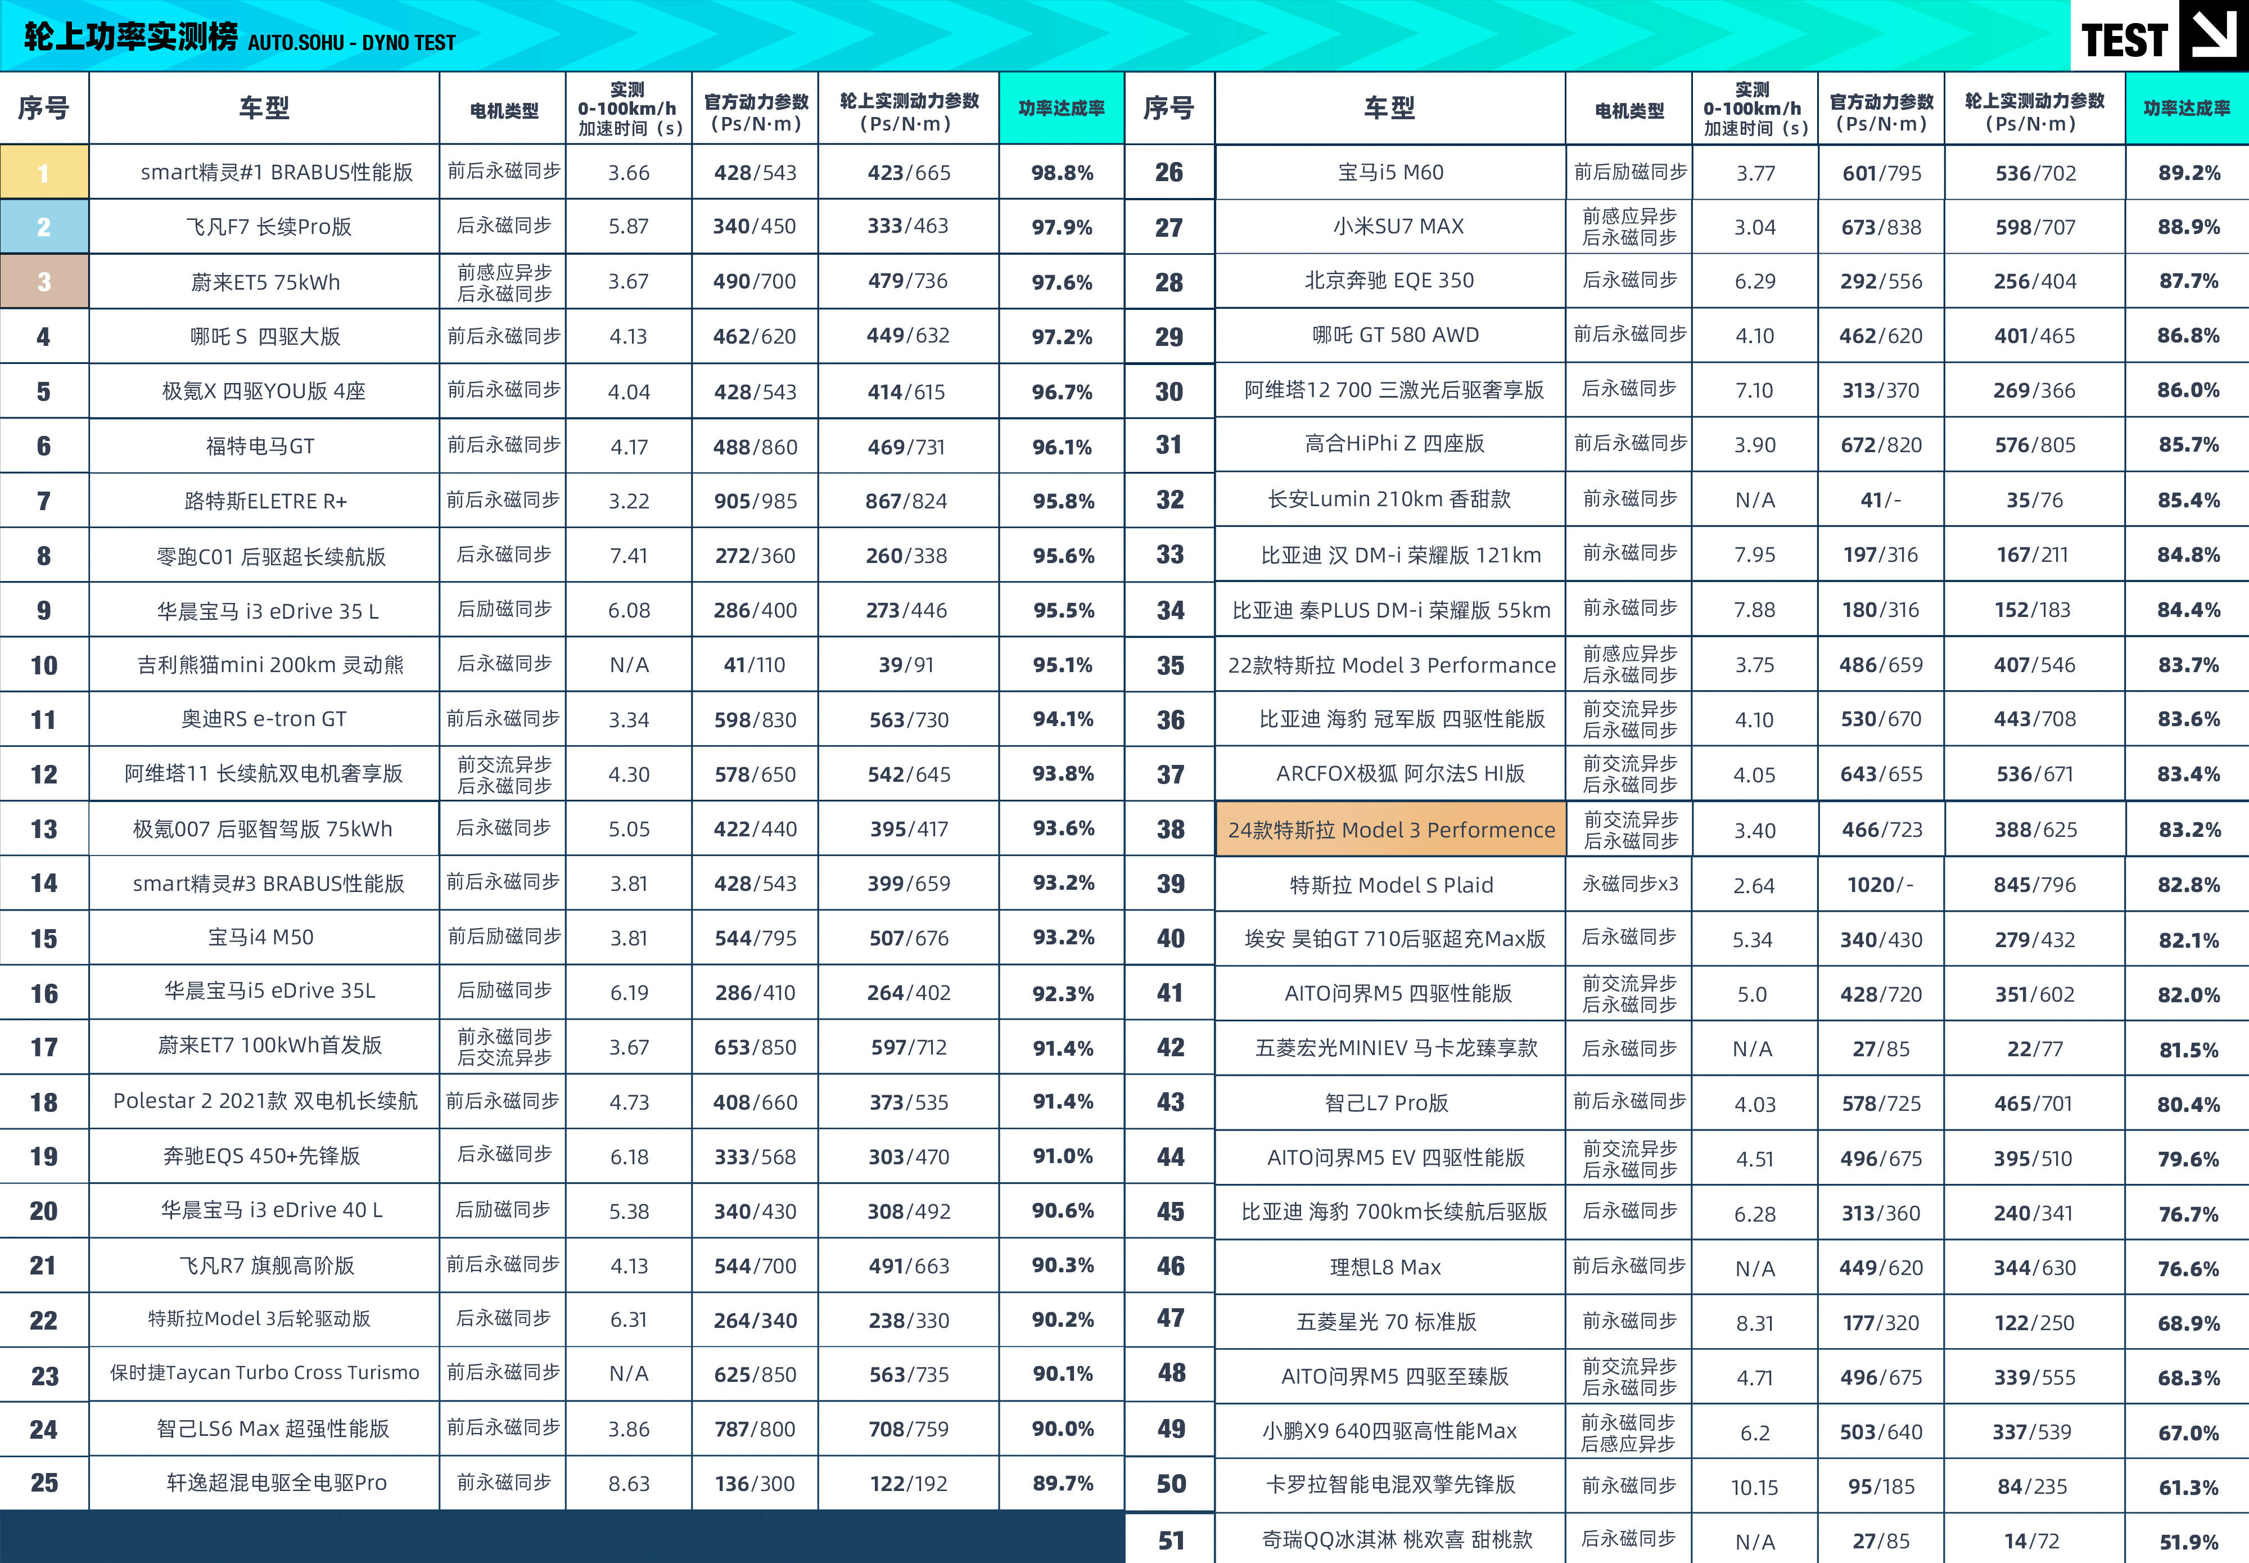This screenshot has height=1563, width=2249.
Task: Click 奥迪RS e-tron GT model name
Action: coord(263,719)
